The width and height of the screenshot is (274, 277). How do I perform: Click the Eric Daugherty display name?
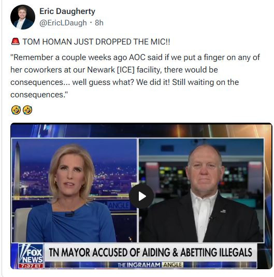click(x=67, y=11)
